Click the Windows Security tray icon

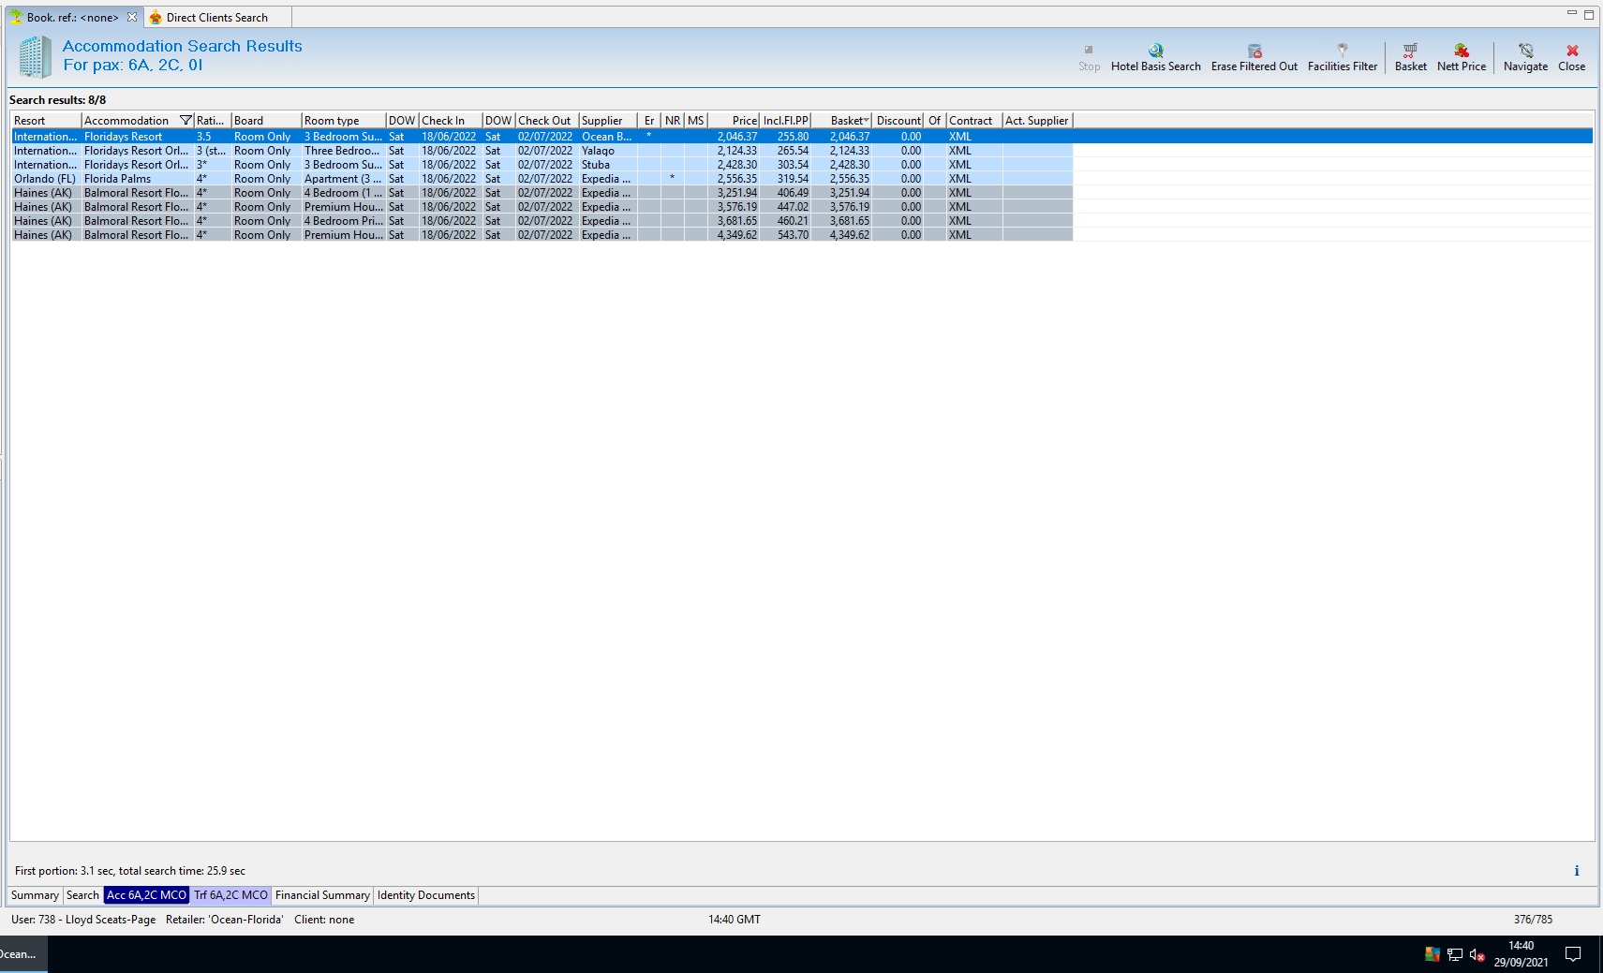[x=1432, y=955]
